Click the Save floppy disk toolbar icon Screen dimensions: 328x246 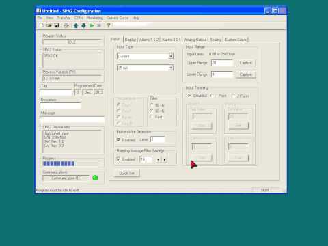coord(57,25)
